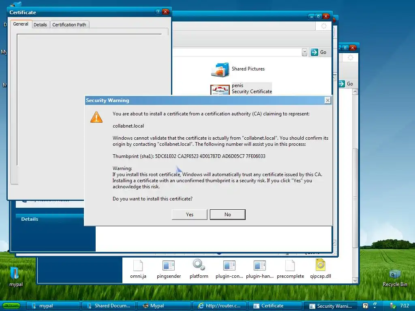Viewport: 415px width, 311px height.
Task: Close the Security Warning dialog
Action: click(327, 100)
